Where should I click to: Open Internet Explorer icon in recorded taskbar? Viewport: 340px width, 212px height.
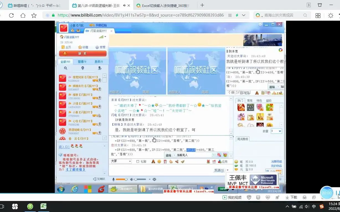[74, 189]
